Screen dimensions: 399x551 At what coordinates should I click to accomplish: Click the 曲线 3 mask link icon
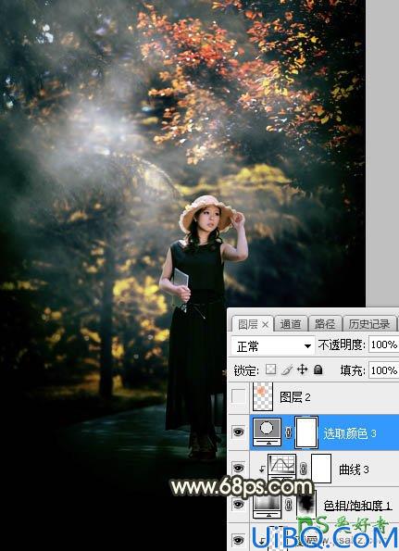pyautogui.click(x=303, y=469)
